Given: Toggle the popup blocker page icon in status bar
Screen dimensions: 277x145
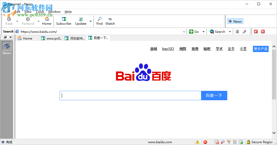Looking at the screenshot, I should point(217,142).
